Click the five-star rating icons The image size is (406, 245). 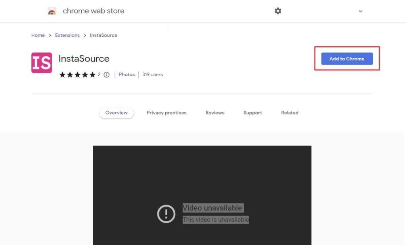[77, 75]
